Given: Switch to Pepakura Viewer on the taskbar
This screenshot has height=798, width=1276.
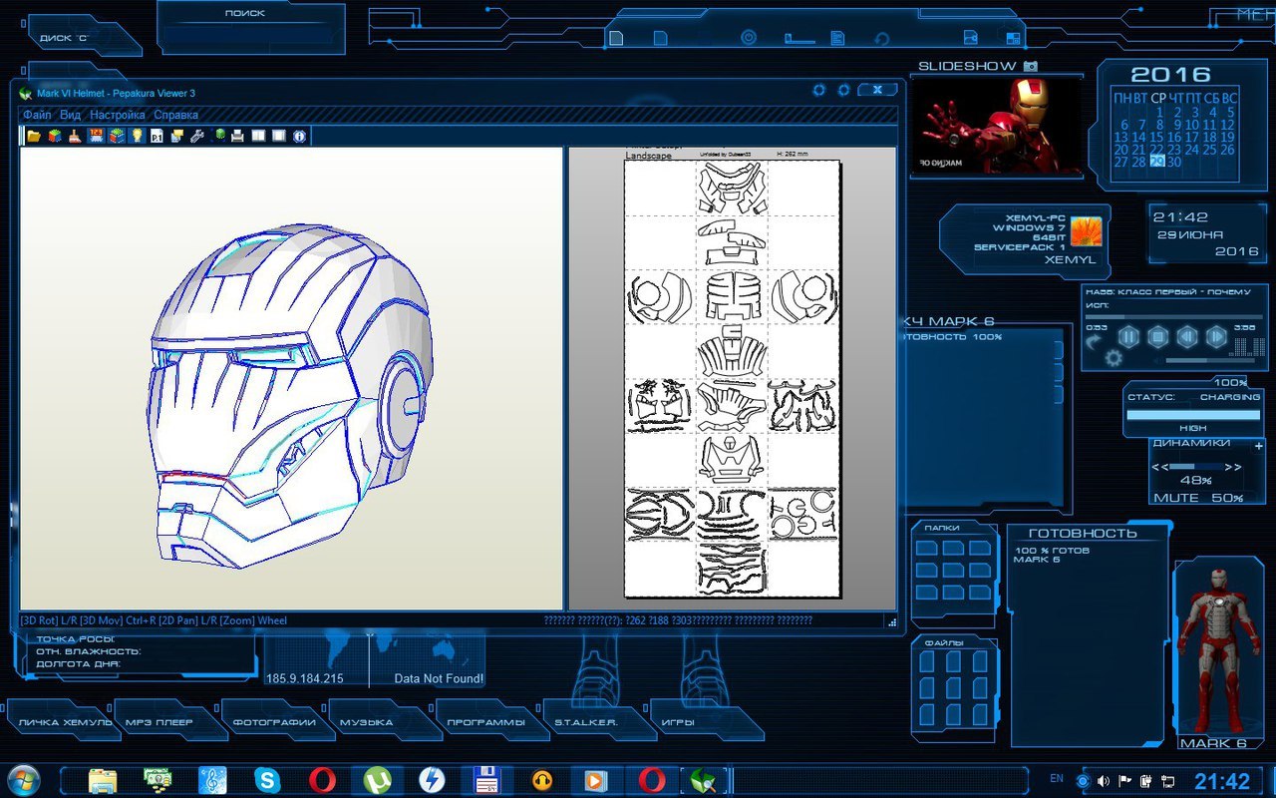Looking at the screenshot, I should point(704,780).
